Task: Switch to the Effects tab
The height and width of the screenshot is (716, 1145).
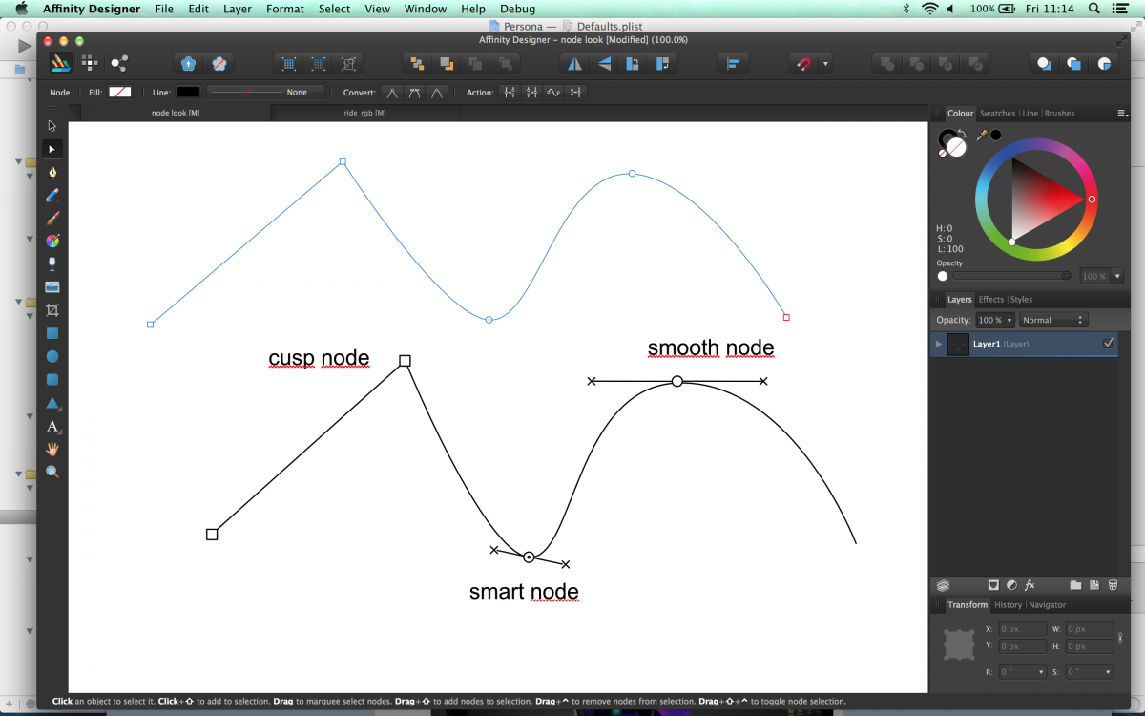Action: click(x=990, y=300)
